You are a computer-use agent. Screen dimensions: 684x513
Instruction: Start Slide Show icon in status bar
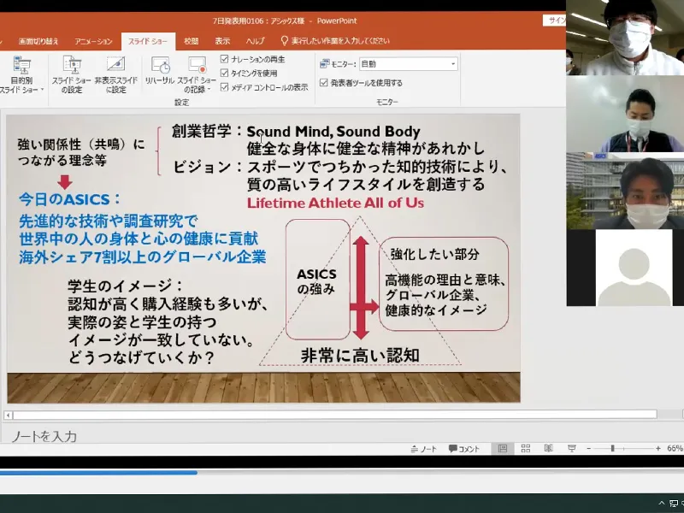pyautogui.click(x=572, y=448)
